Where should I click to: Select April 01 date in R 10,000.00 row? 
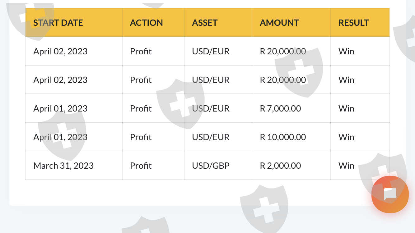point(60,137)
